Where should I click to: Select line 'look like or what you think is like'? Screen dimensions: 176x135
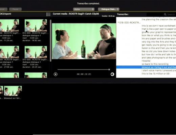click(159, 35)
